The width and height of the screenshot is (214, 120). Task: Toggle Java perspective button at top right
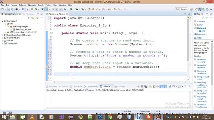tap(200, 9)
